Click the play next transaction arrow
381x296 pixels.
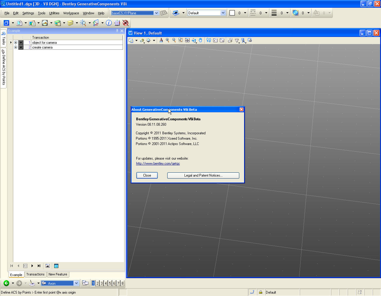[32, 266]
